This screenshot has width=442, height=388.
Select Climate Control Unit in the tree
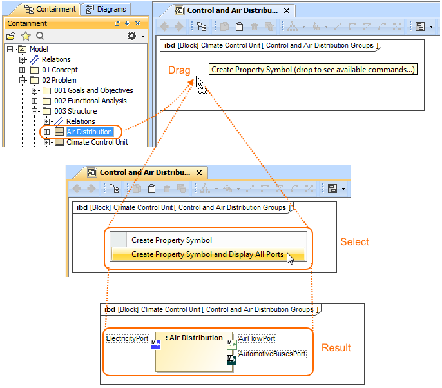tap(97, 142)
